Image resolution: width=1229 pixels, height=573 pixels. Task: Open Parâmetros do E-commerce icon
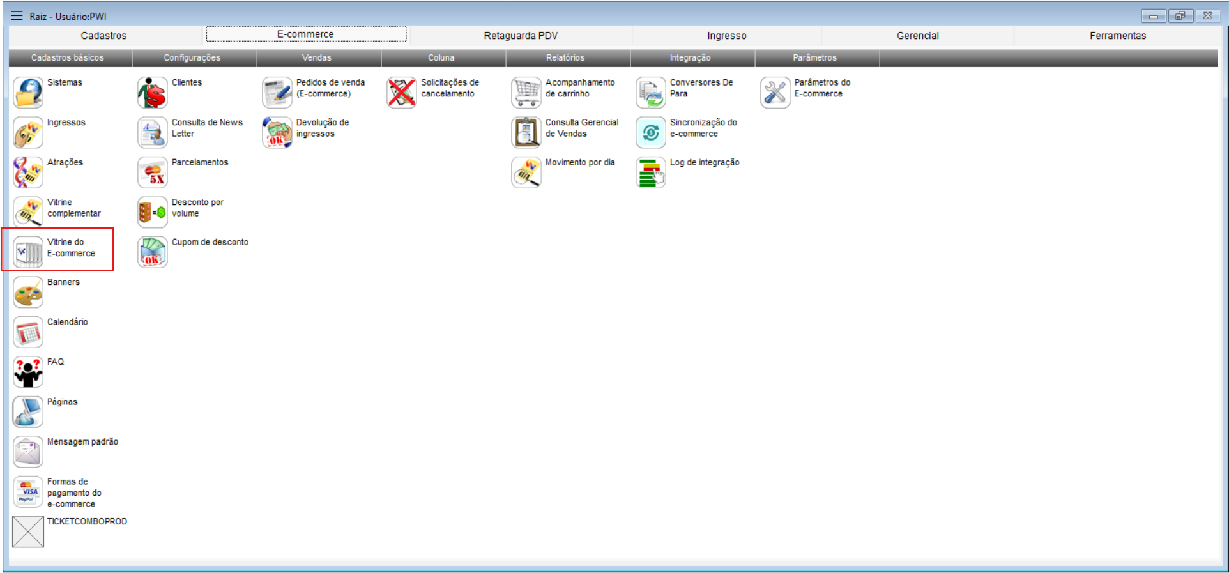coord(775,93)
